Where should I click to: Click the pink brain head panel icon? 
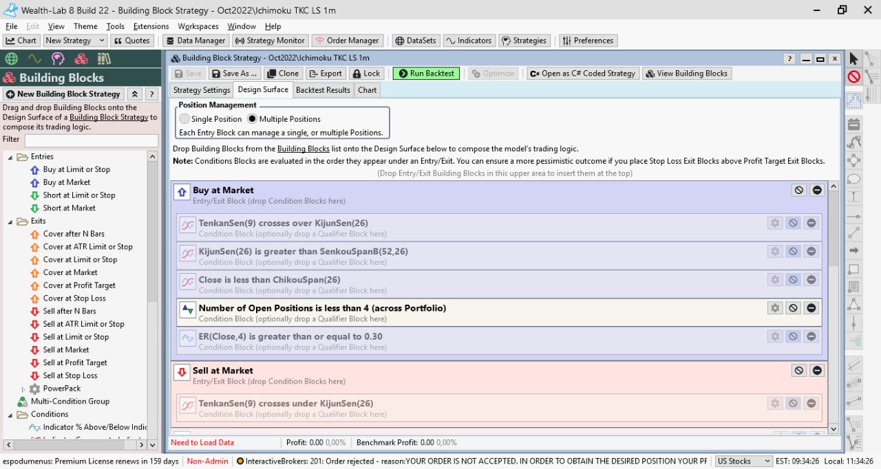pyautogui.click(x=58, y=58)
